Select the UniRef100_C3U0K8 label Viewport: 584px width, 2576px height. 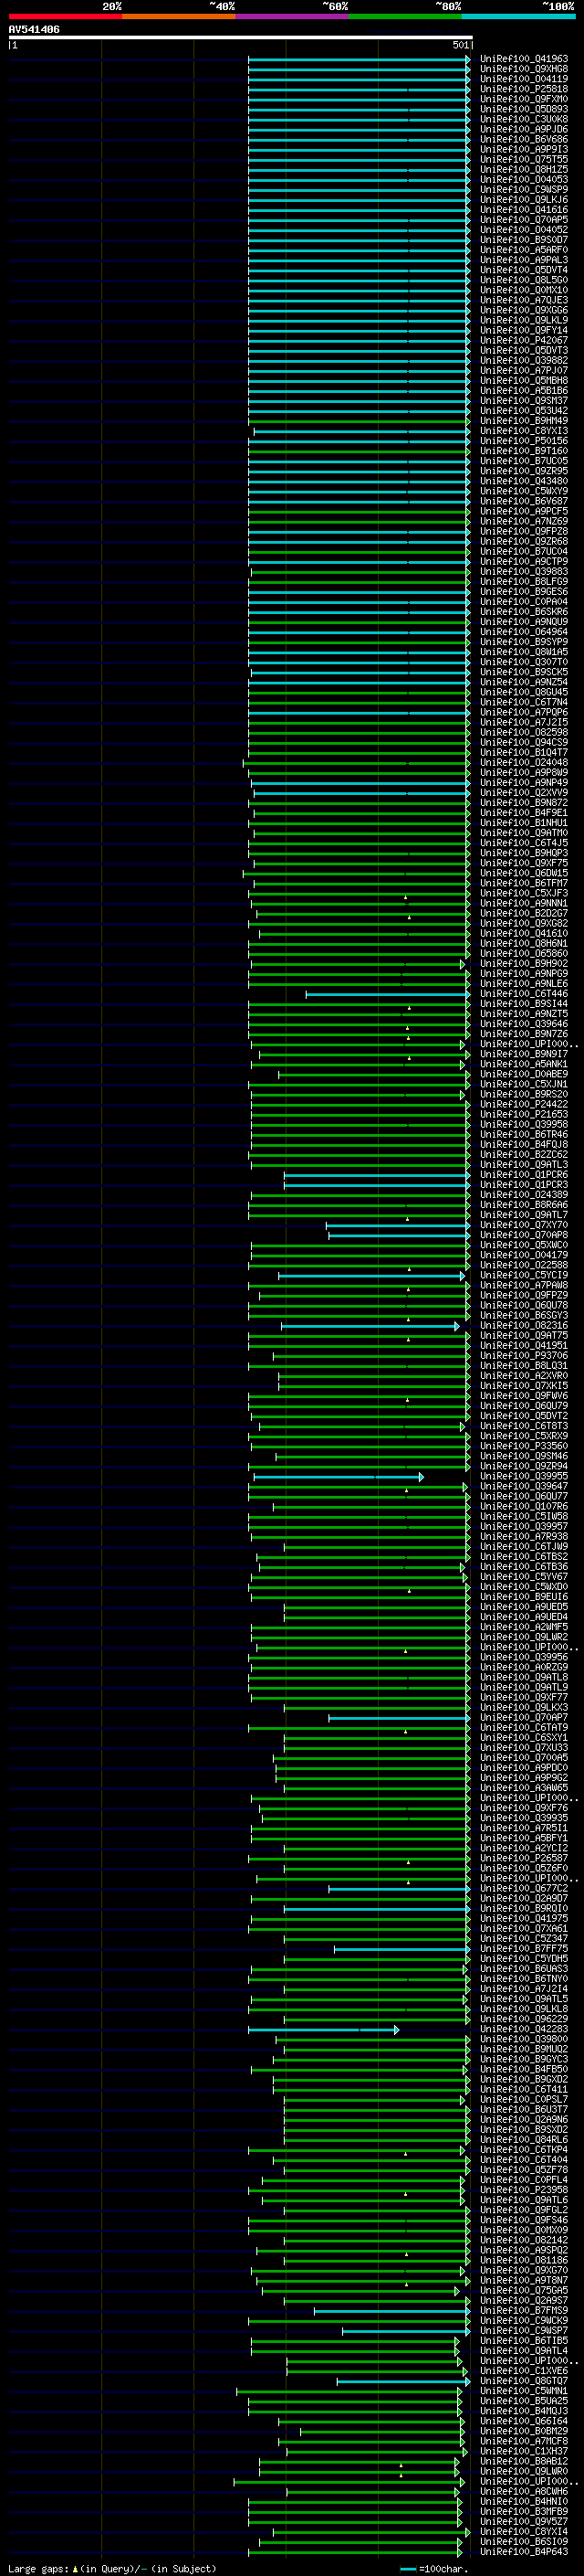[x=523, y=119]
